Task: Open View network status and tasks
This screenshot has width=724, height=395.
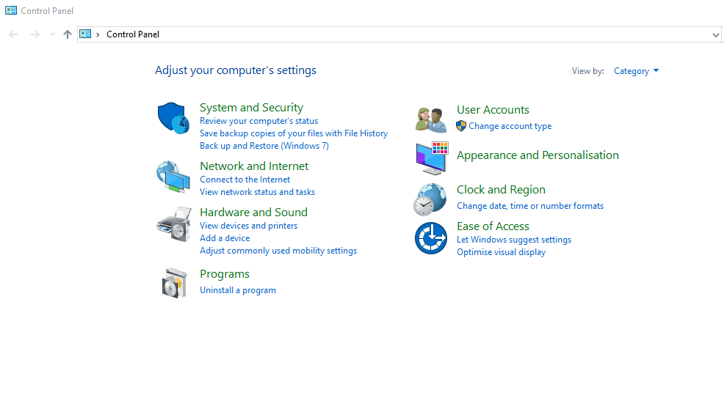Action: click(257, 192)
